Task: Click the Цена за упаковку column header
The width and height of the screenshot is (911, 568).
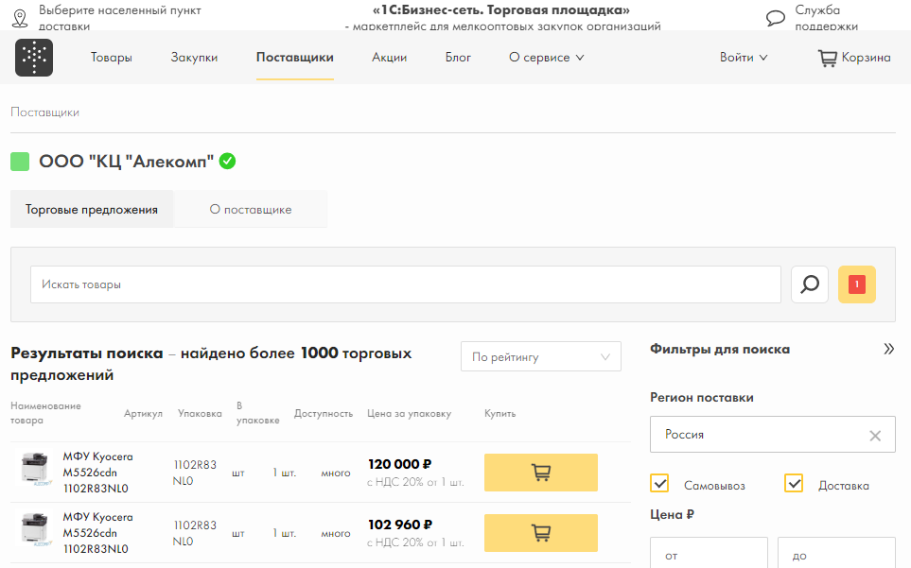Action: tap(409, 414)
